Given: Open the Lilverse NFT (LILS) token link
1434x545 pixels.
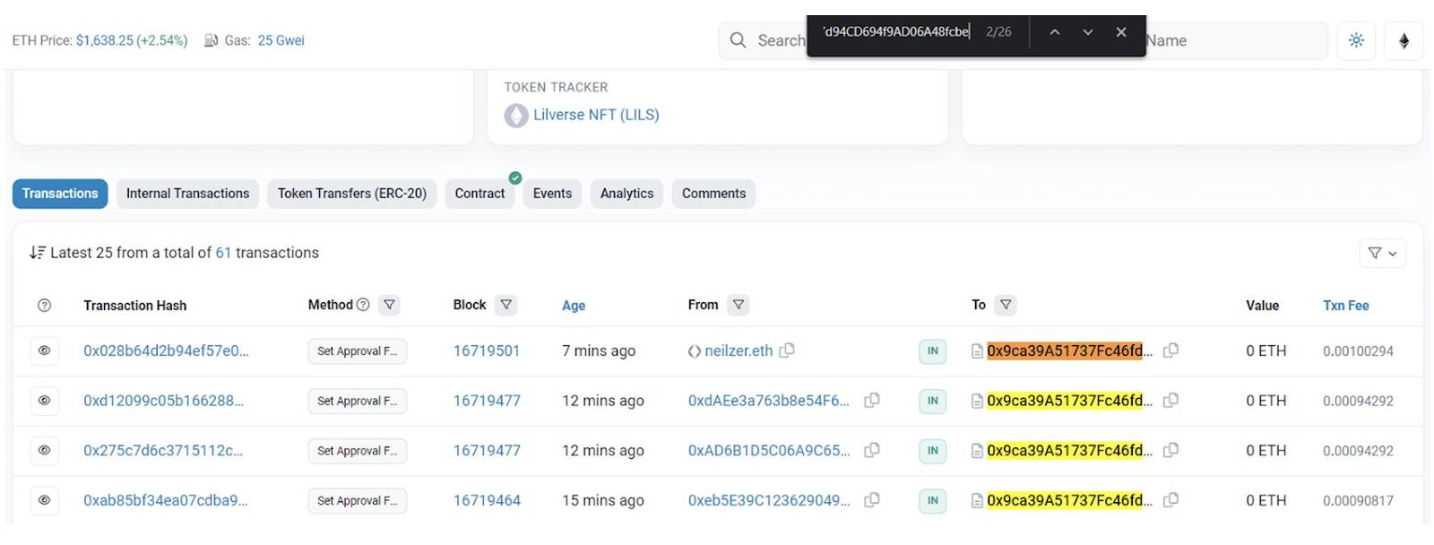Looking at the screenshot, I should point(596,115).
